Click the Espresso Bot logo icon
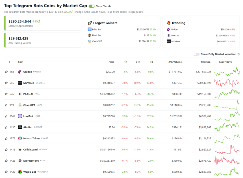This screenshot has width=243, height=178. [x=20, y=161]
